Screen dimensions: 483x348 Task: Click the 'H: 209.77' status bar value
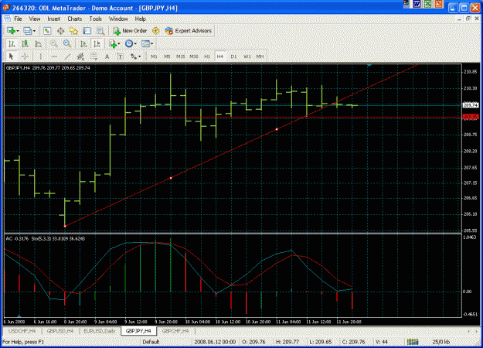pyautogui.click(x=287, y=342)
